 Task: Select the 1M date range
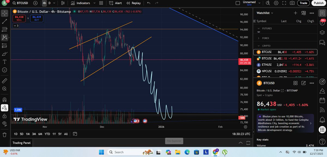(28, 134)
